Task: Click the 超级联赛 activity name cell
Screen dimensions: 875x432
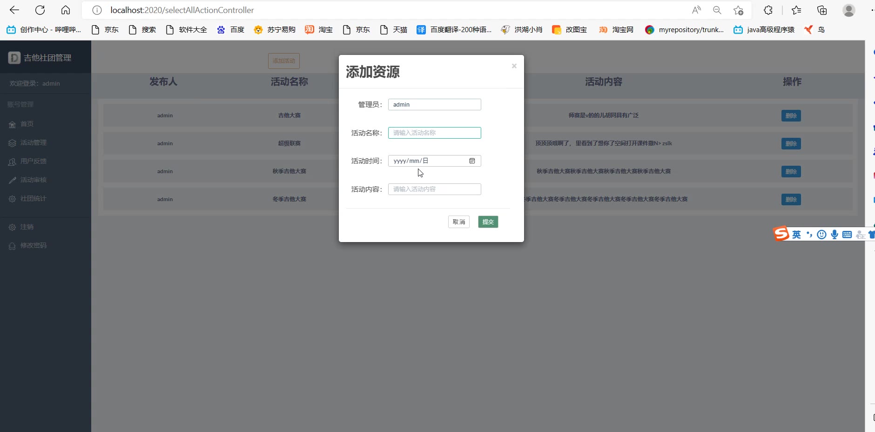Action: [289, 143]
